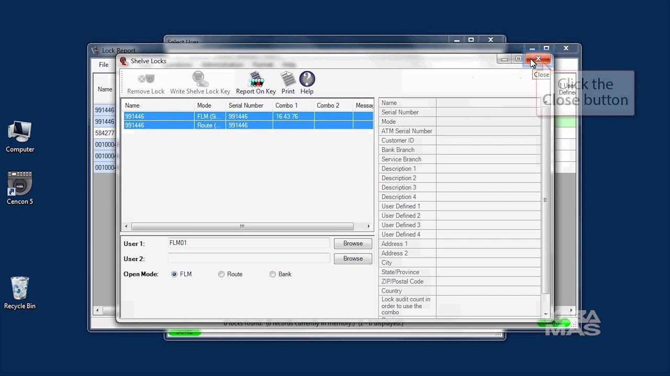Click the Name column header in Lock Report
Viewport: 670px width, 376px height.
[105, 89]
